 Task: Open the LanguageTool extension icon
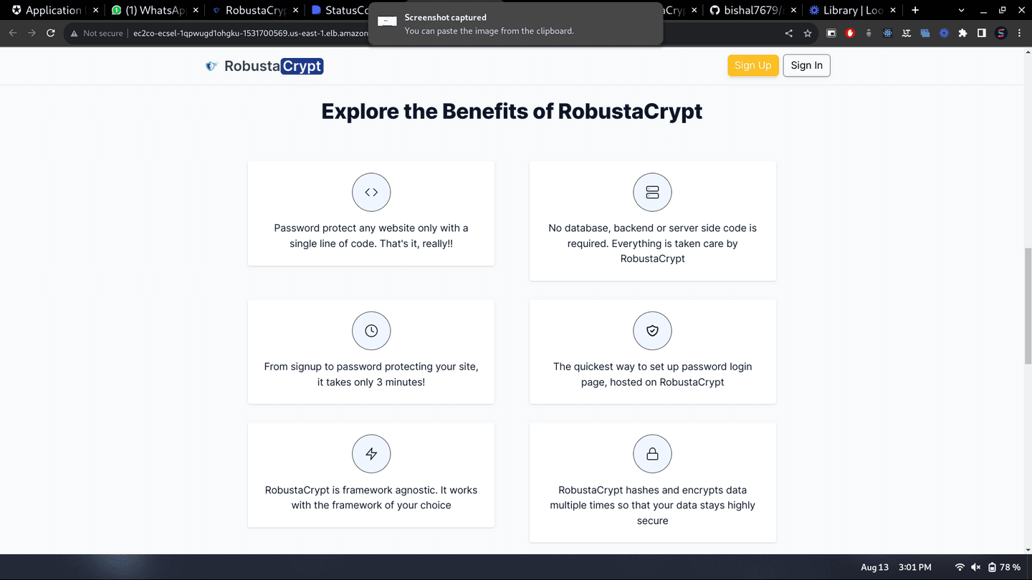tap(906, 33)
